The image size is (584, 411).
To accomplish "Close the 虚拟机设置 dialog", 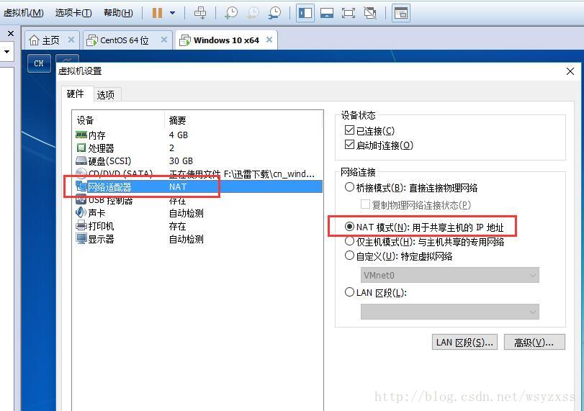I will click(x=570, y=71).
